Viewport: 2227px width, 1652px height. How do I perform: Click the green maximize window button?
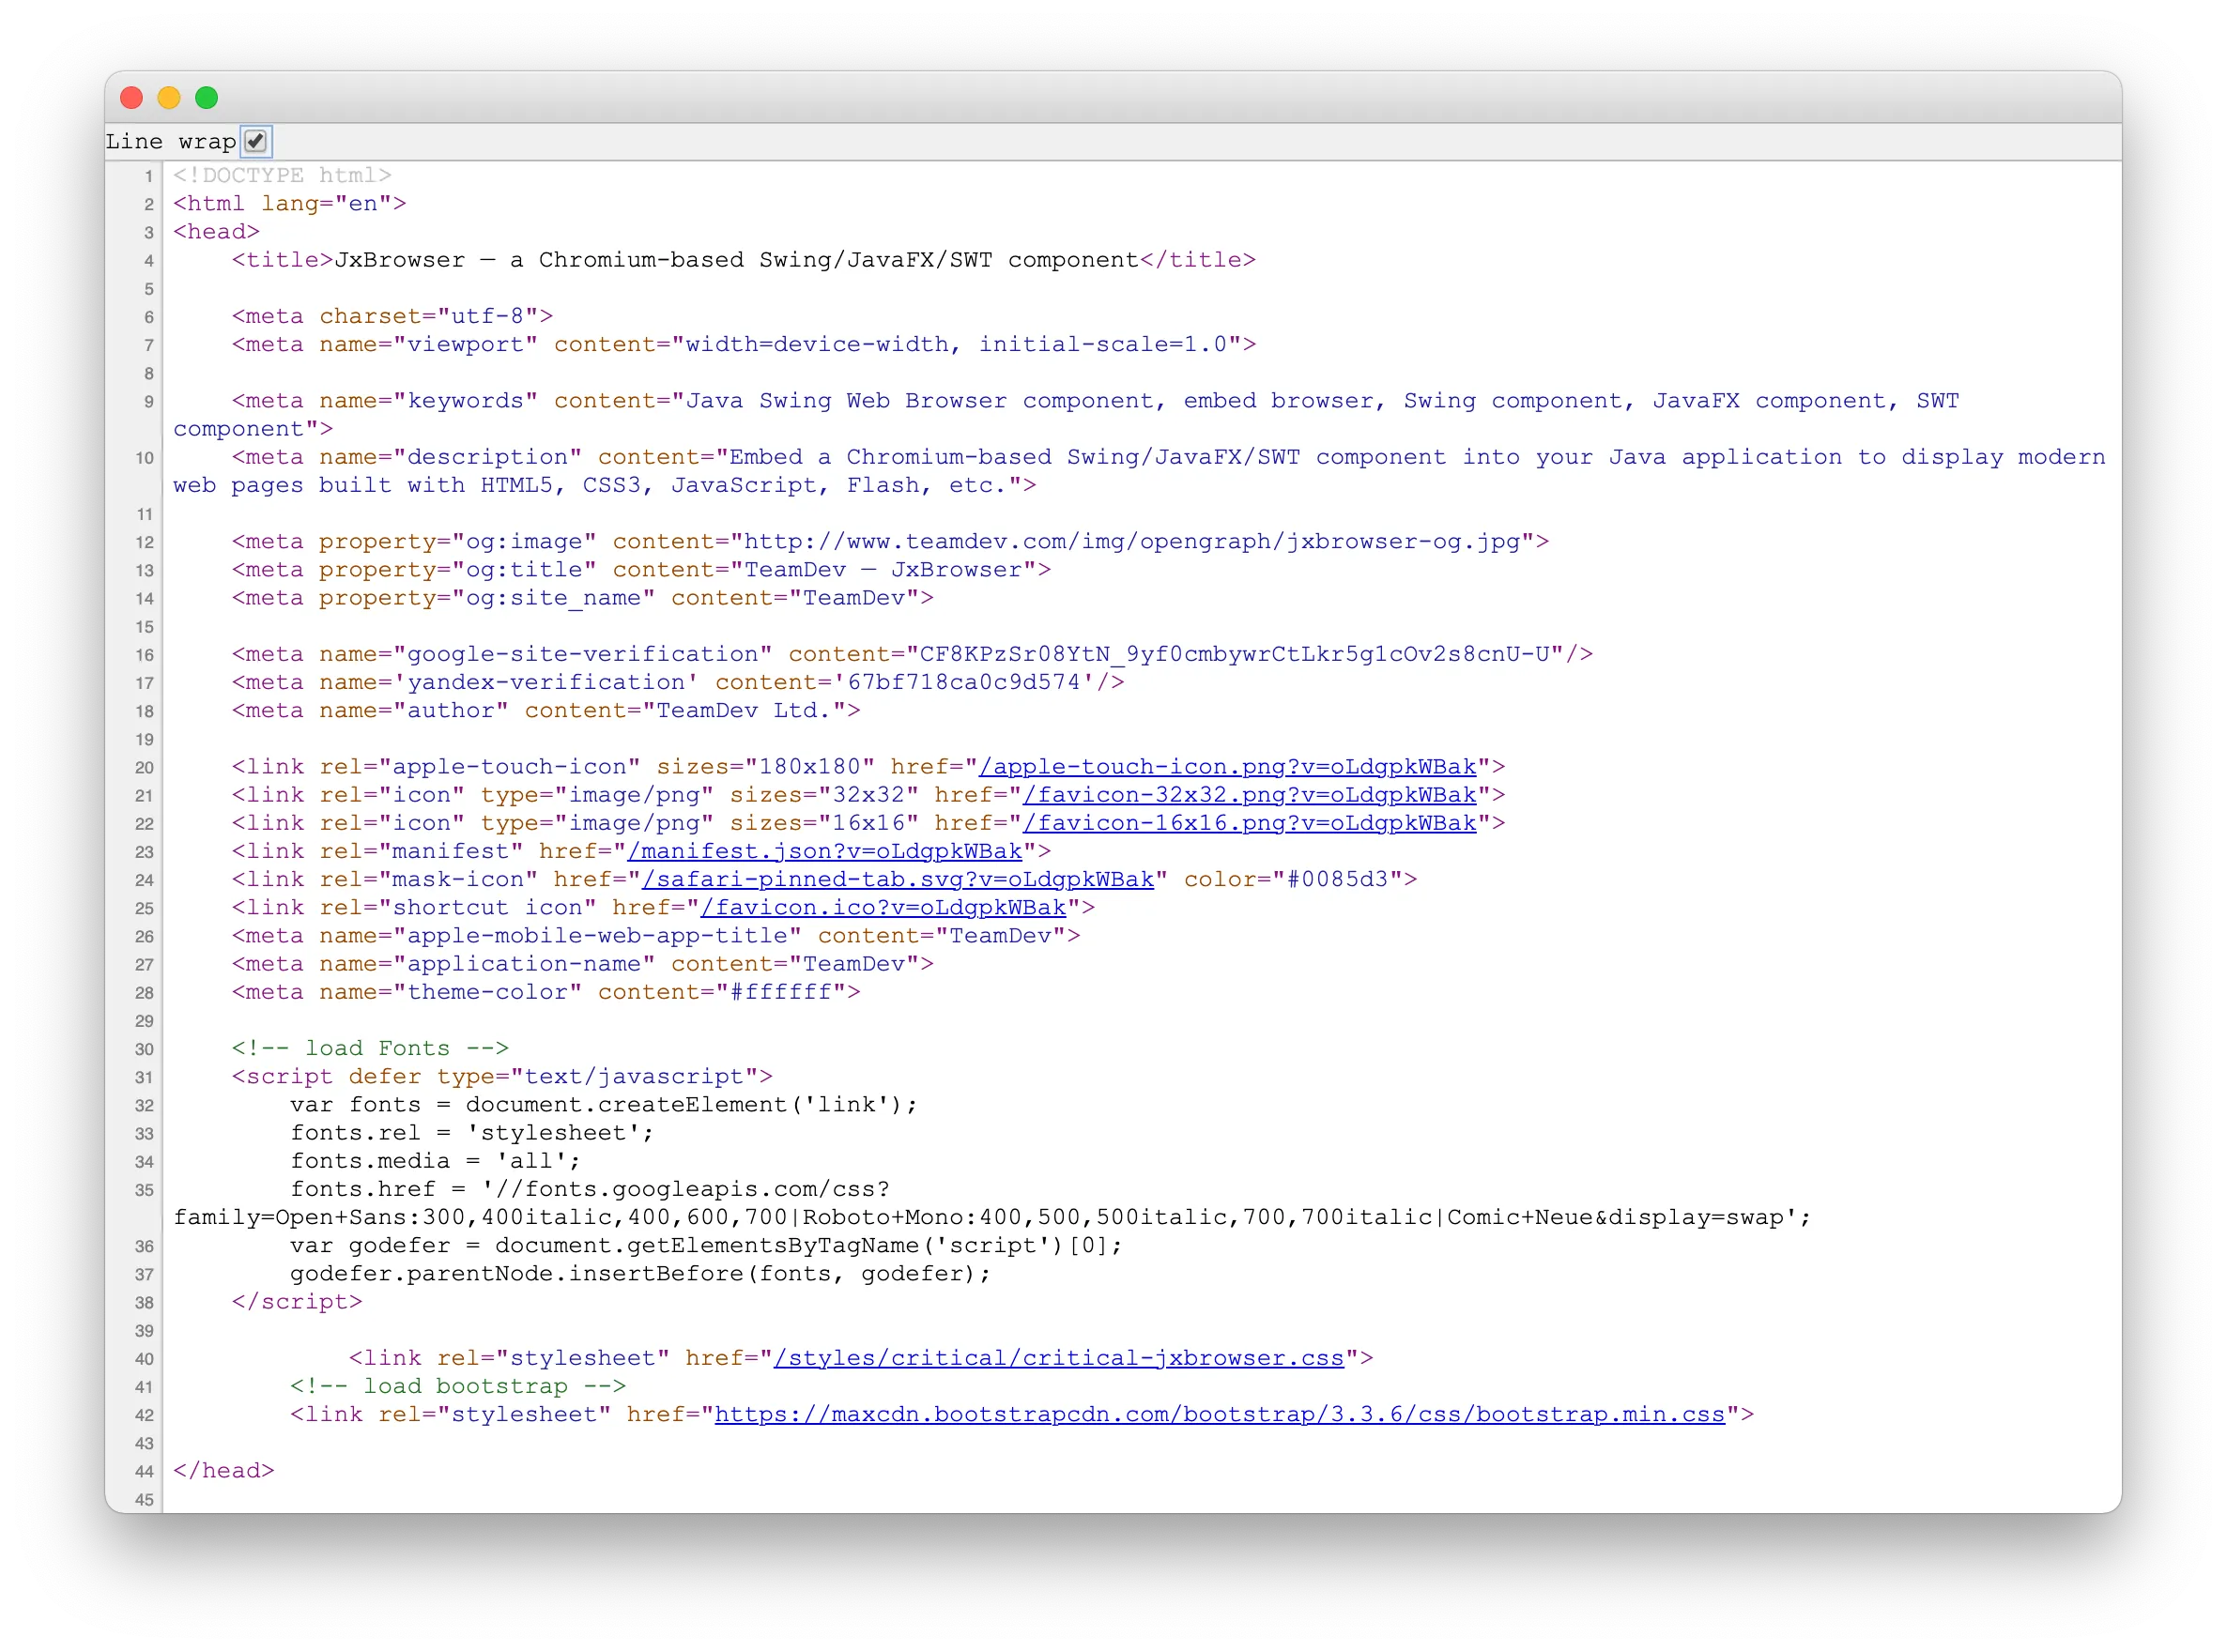(x=207, y=97)
